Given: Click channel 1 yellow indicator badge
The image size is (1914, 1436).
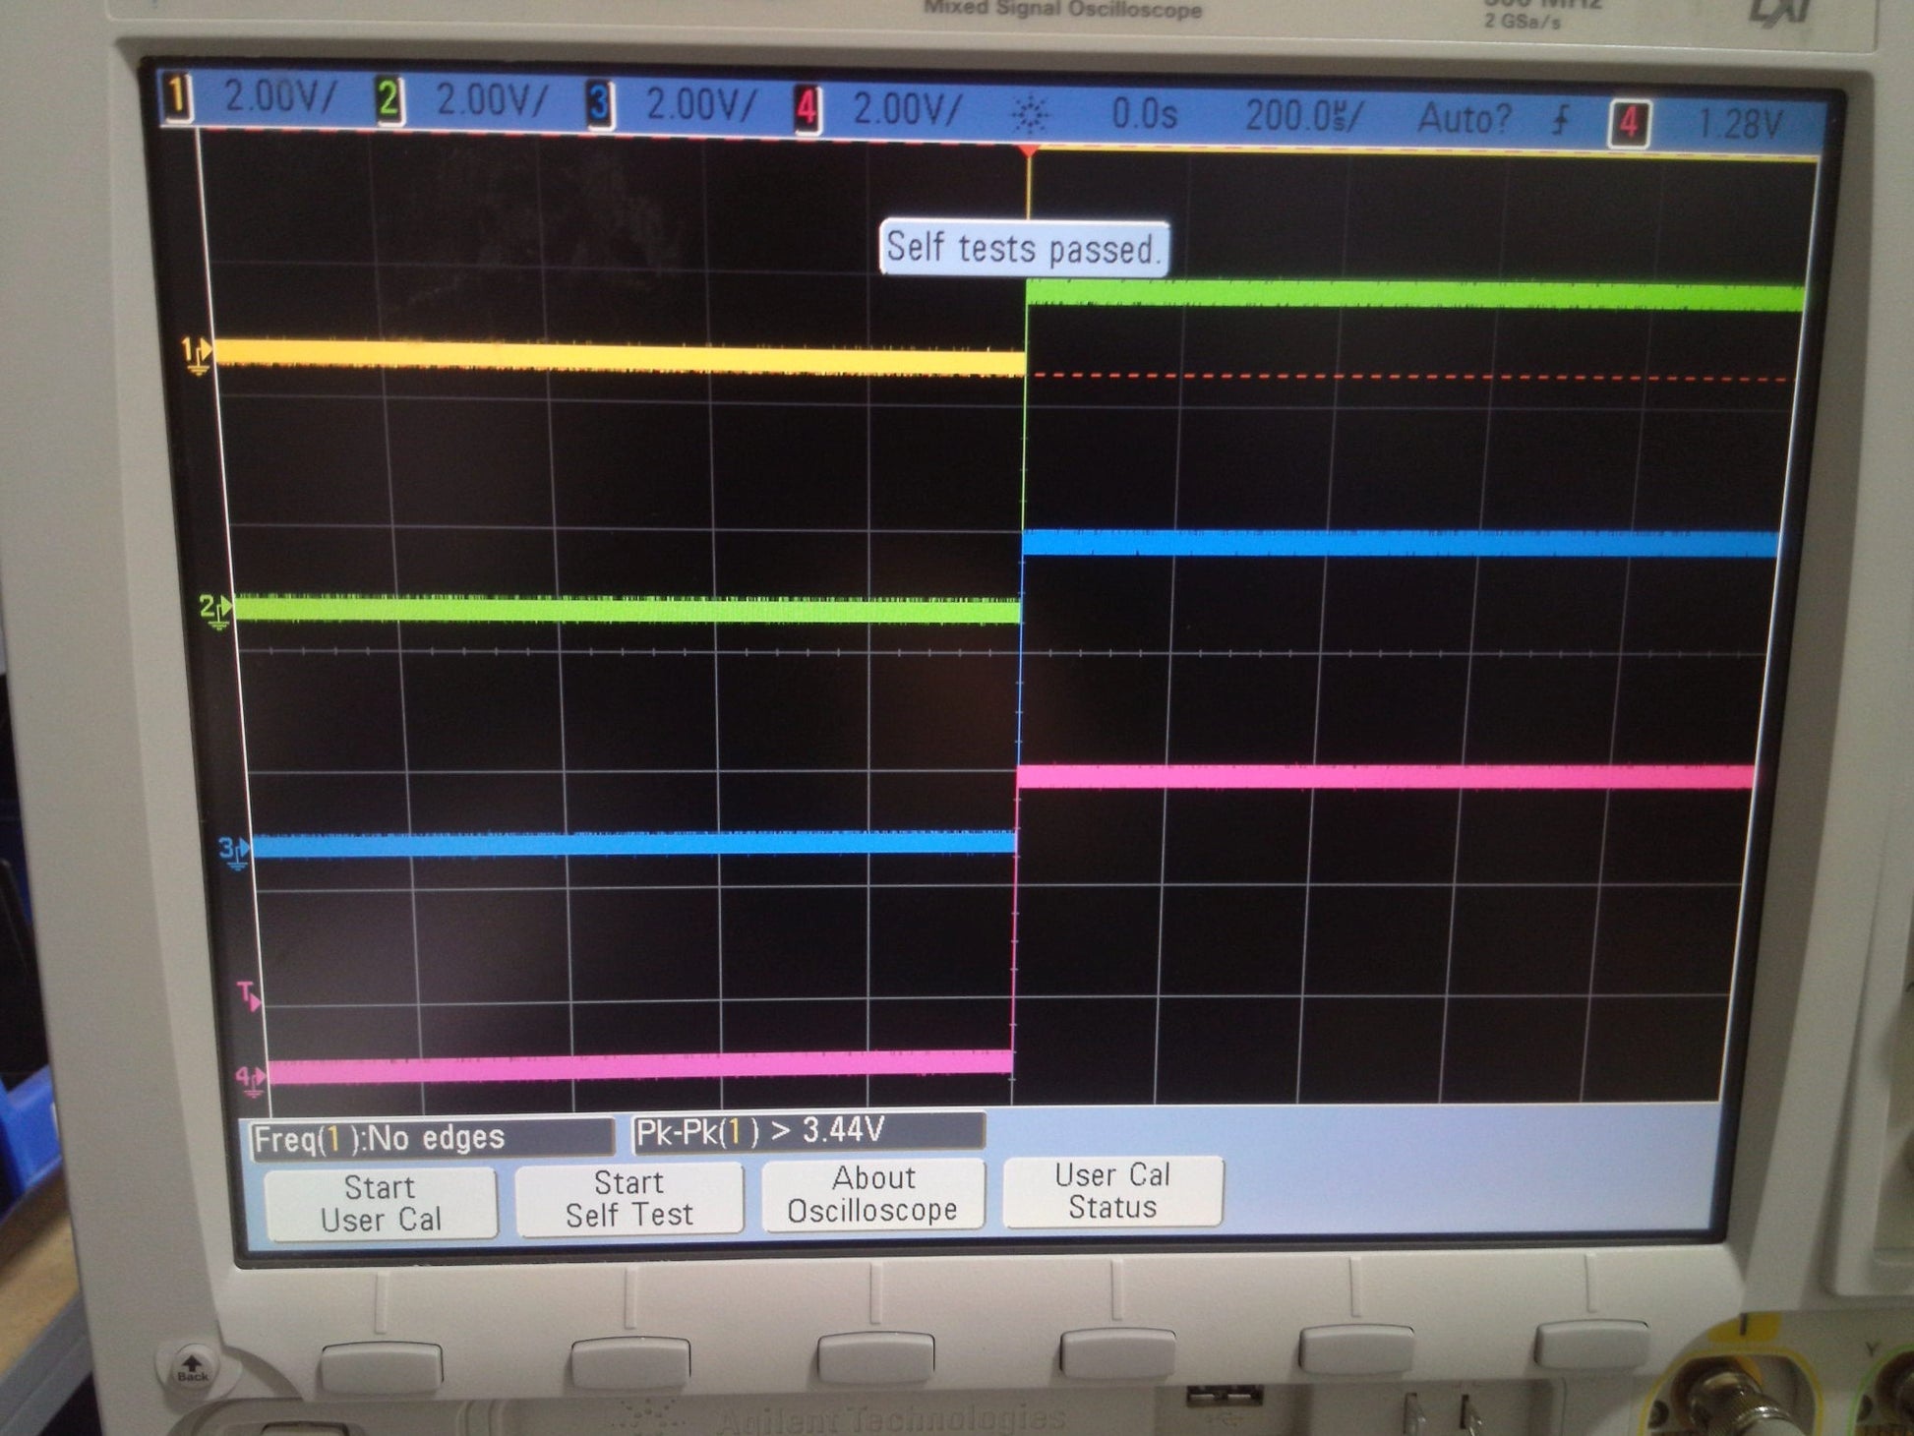Looking at the screenshot, I should [178, 97].
